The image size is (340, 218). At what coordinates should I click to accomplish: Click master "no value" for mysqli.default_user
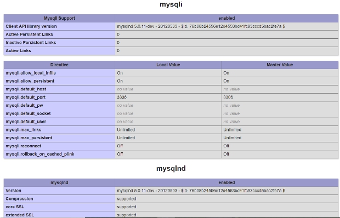click(x=231, y=122)
